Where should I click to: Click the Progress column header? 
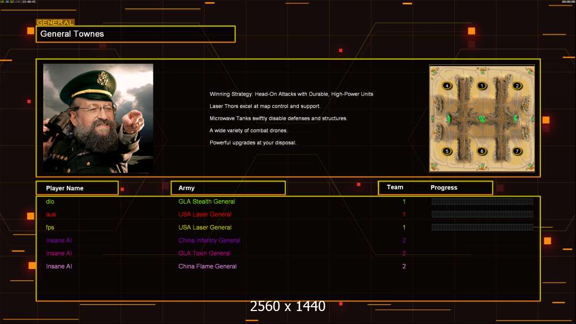444,187
